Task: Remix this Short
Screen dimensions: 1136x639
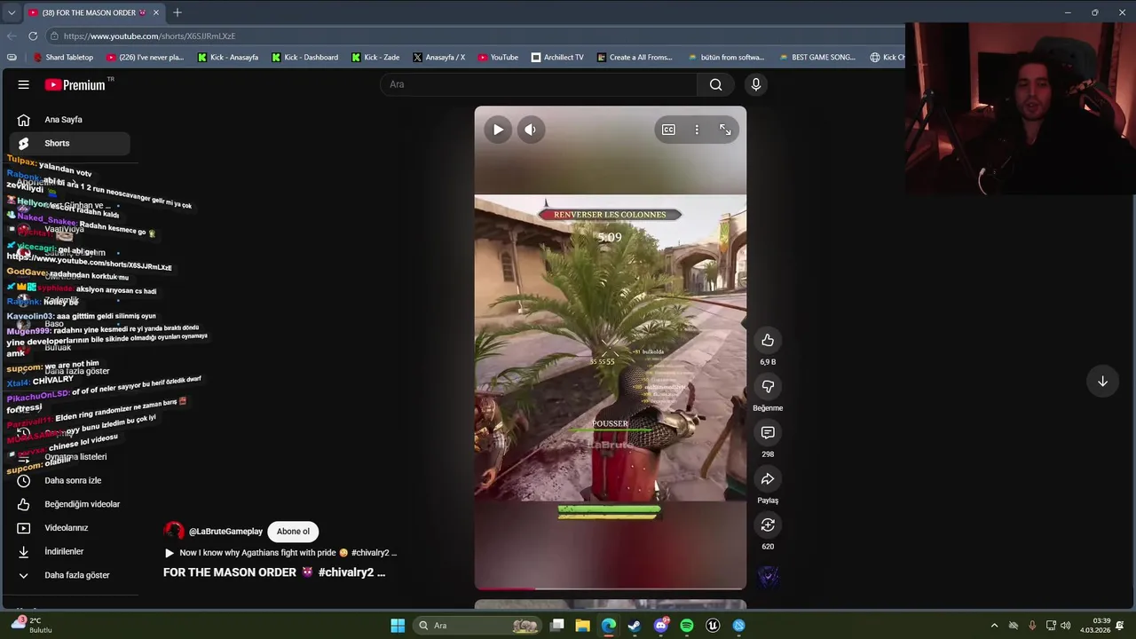Action: pos(768,525)
